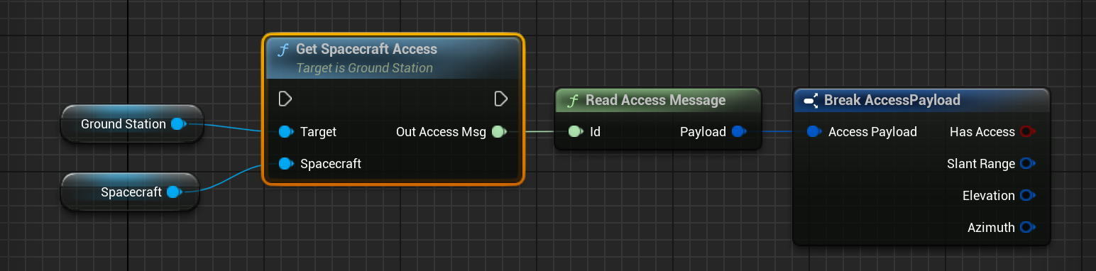Click the Id input pin
Viewport: 1096px width, 271px height.
(575, 131)
